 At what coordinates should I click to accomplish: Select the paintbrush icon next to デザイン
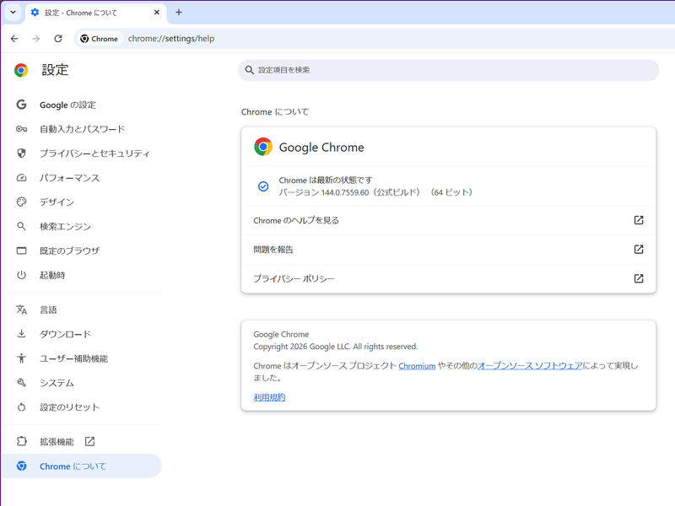[20, 202]
